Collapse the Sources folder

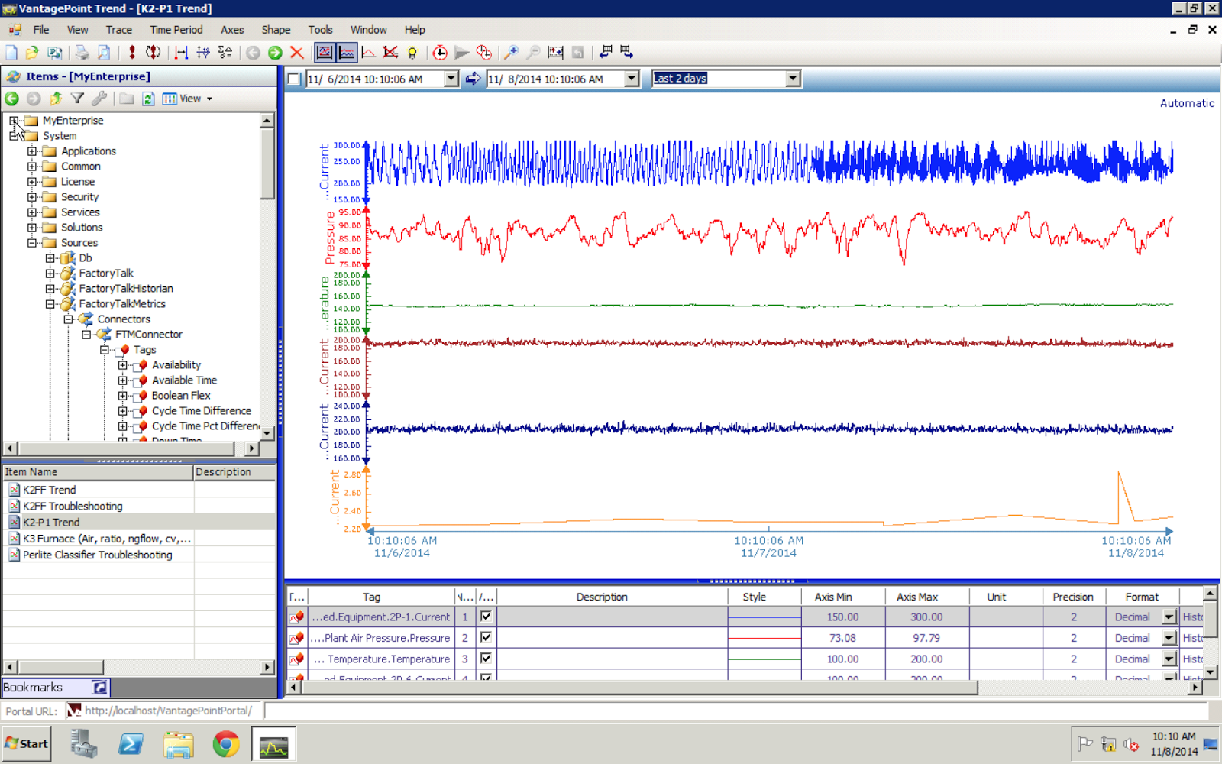coord(32,243)
